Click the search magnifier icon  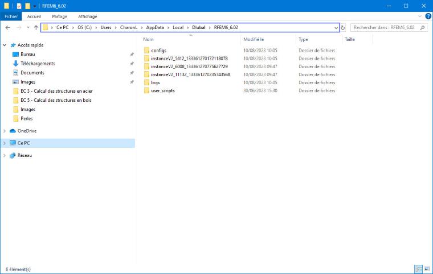[x=423, y=27]
